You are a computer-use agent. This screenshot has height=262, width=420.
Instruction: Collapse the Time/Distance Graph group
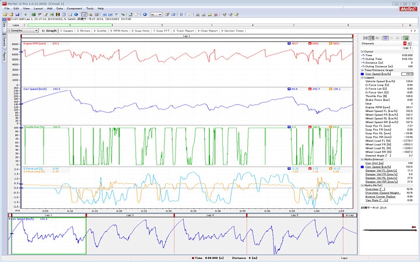point(362,69)
